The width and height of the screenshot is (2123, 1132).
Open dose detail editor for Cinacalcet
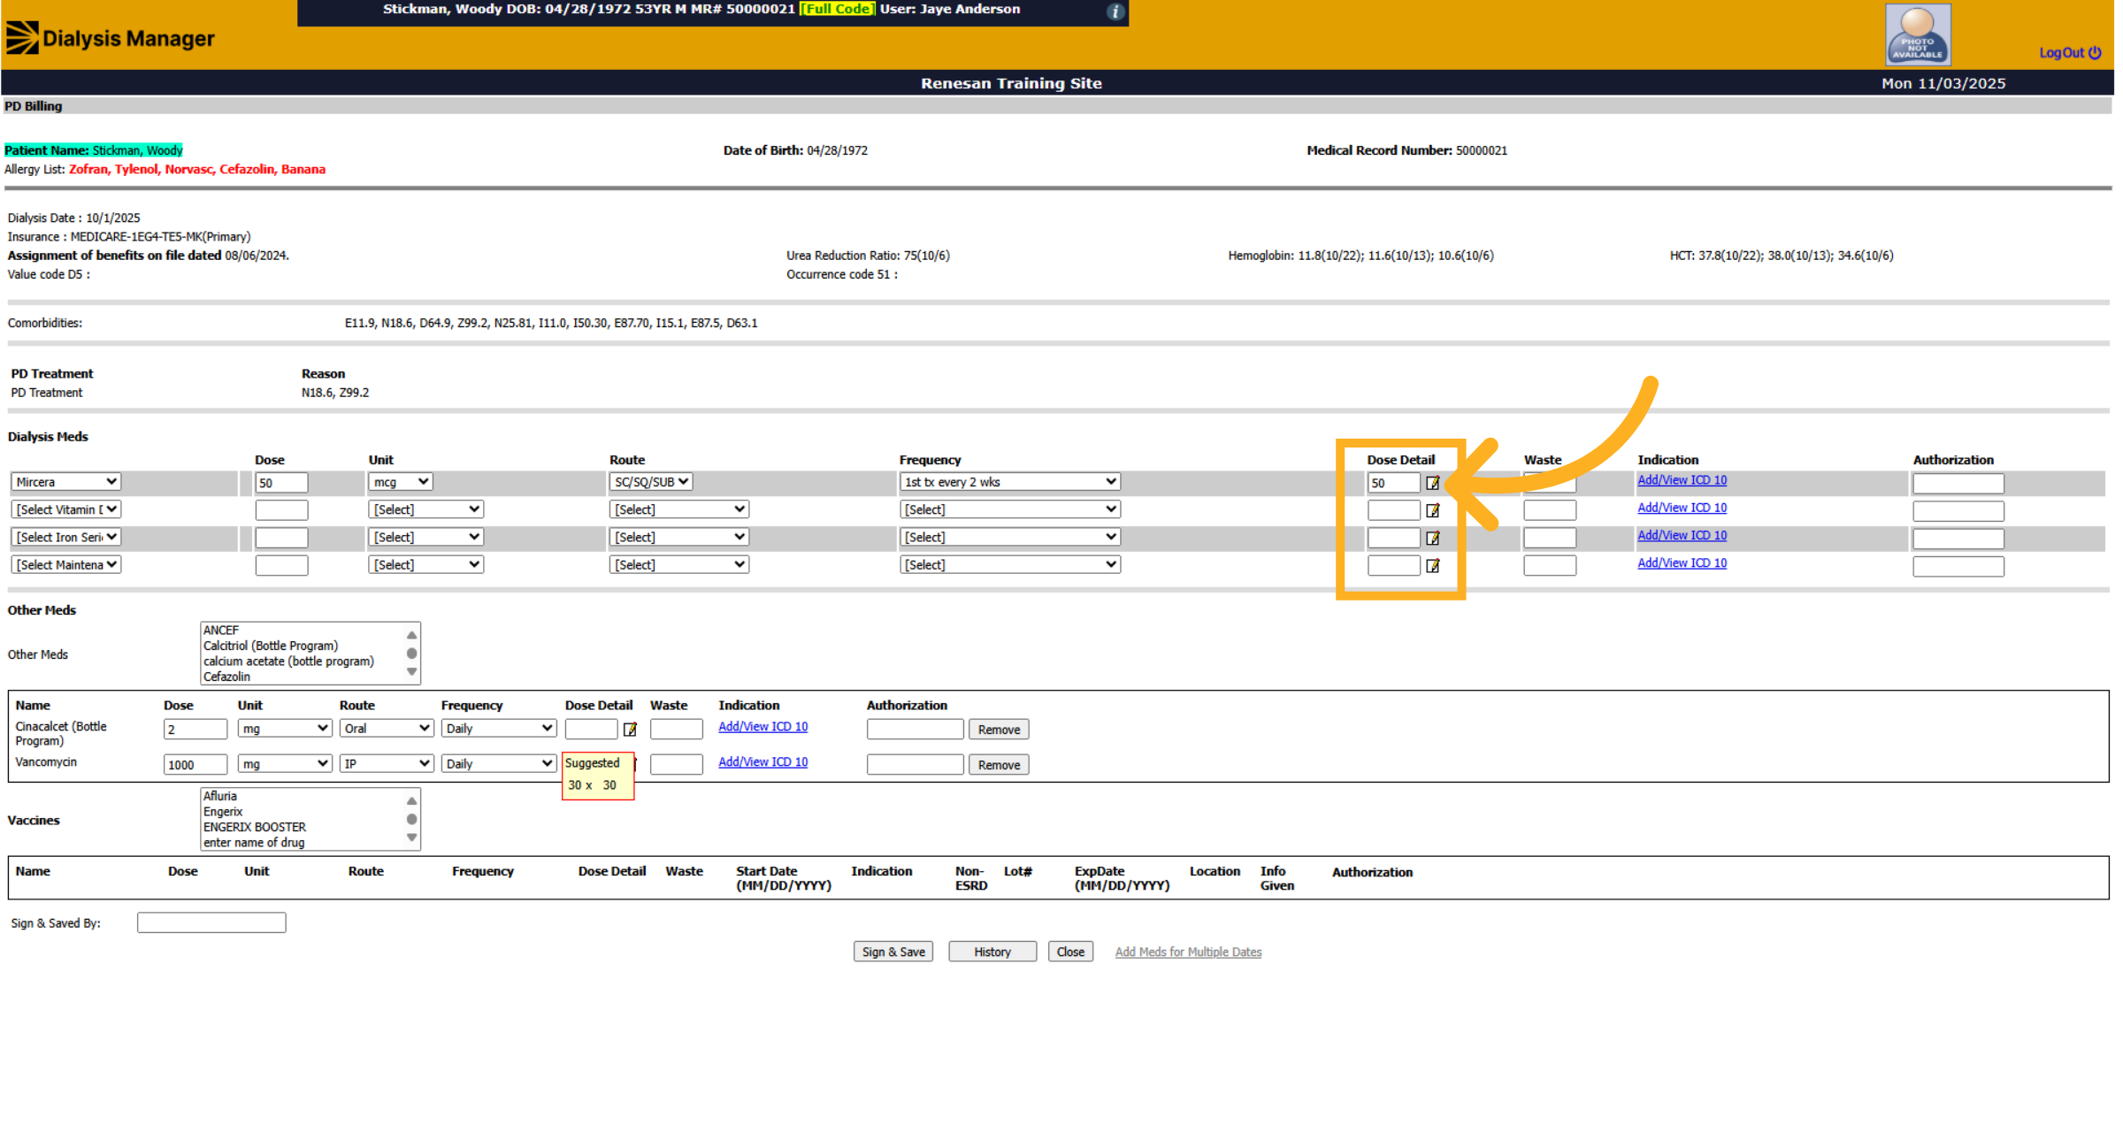(630, 730)
